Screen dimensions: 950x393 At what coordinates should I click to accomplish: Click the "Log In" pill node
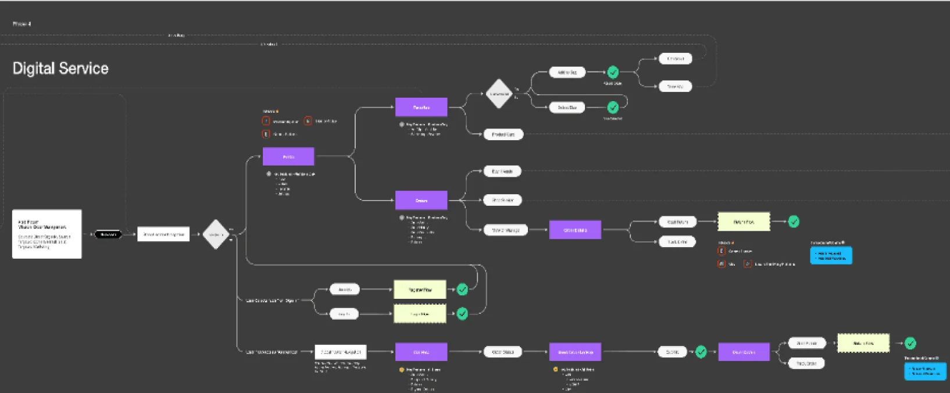[345, 314]
